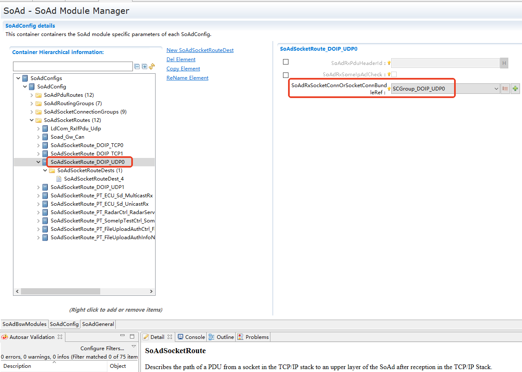Click the expand all tree icon

145,67
